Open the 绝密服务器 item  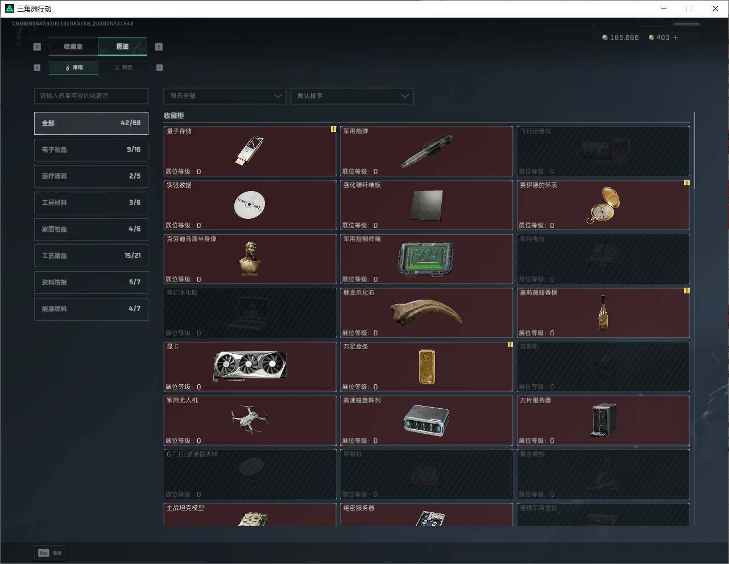[426, 515]
